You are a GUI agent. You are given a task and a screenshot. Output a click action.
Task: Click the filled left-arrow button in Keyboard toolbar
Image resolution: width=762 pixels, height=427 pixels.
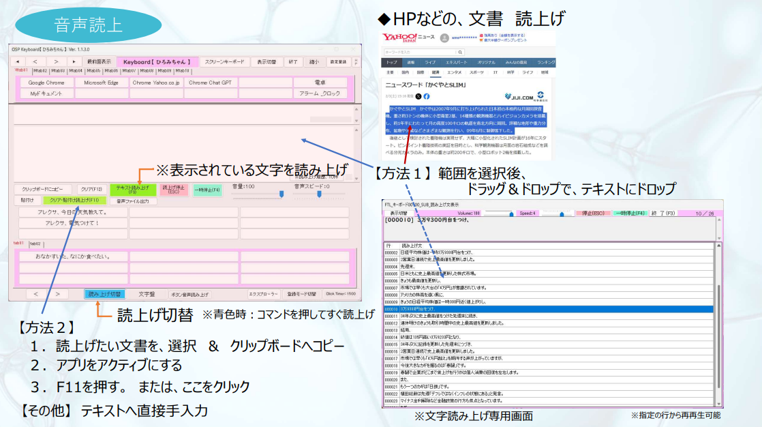pos(18,62)
